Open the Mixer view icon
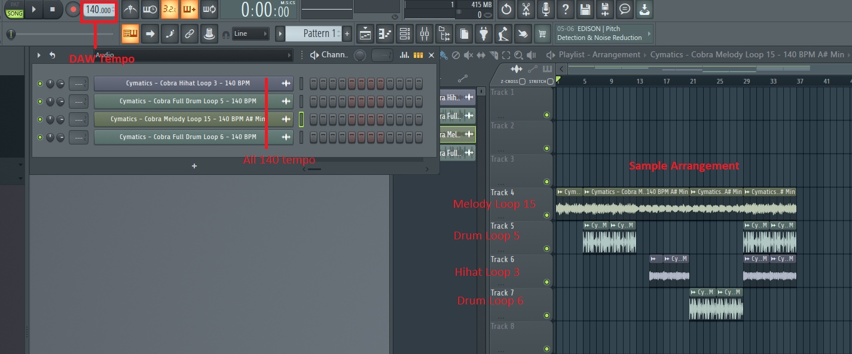This screenshot has width=852, height=354. [x=425, y=34]
